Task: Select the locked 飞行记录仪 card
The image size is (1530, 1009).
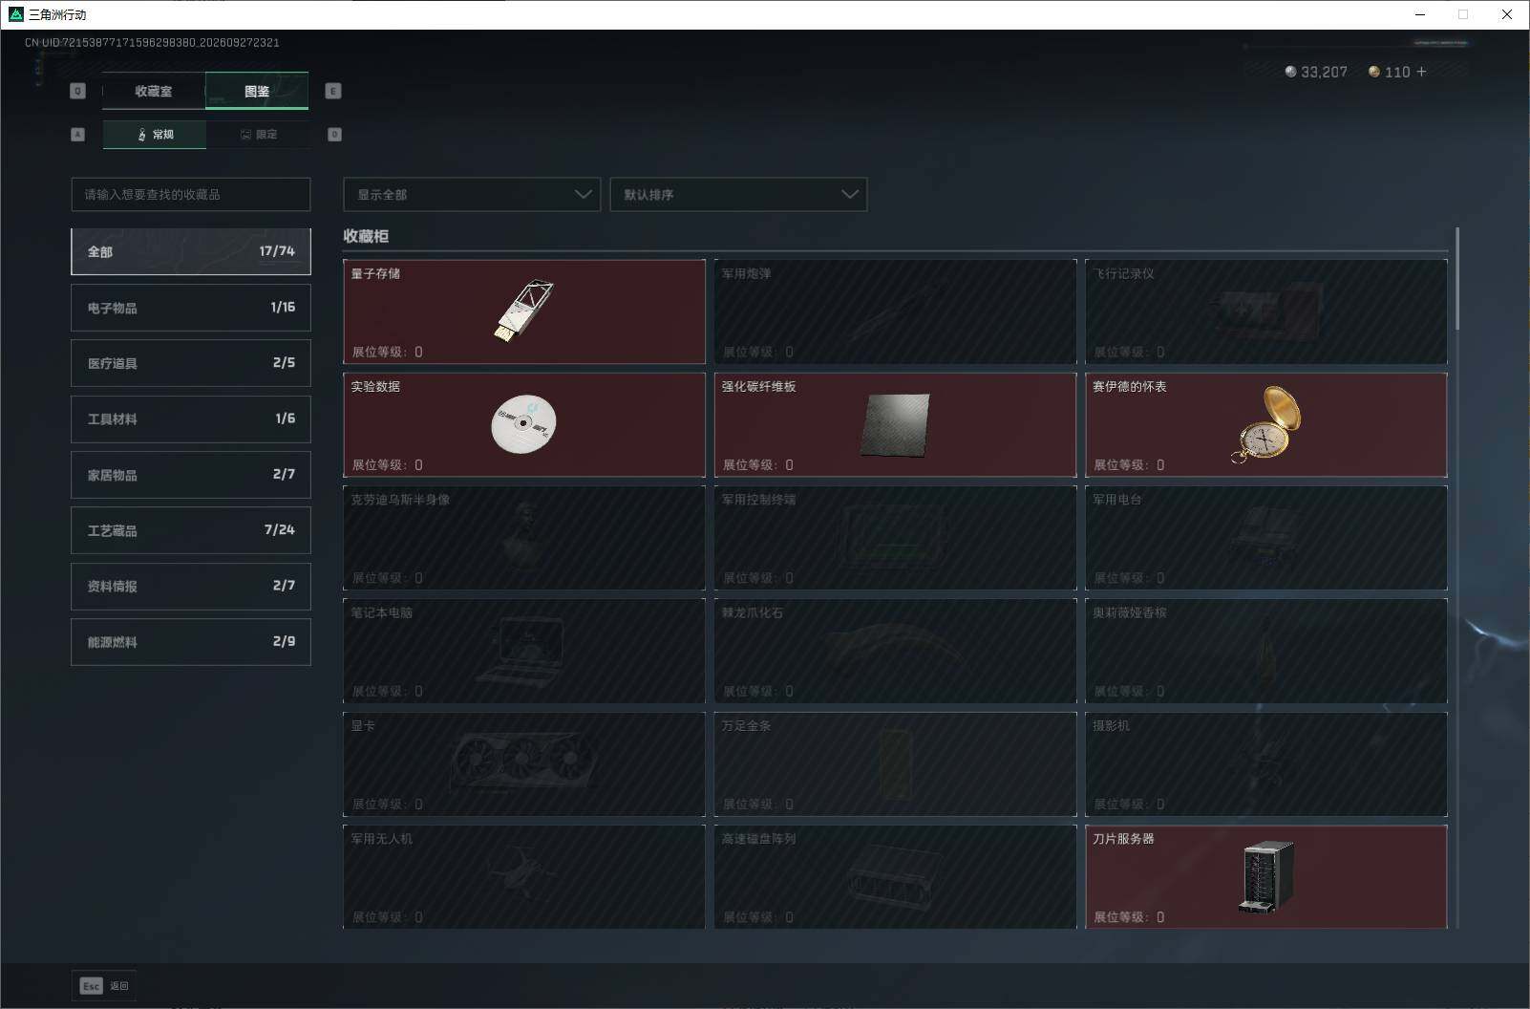Action: (1266, 311)
